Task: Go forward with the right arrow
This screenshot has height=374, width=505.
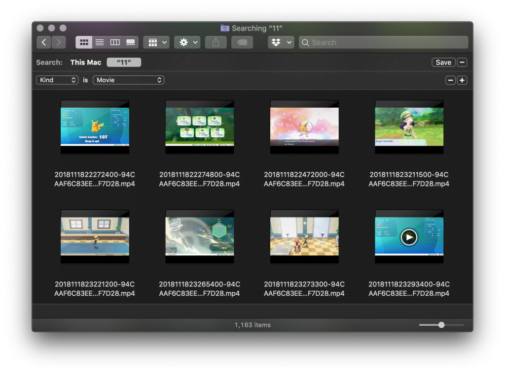Action: coord(59,42)
